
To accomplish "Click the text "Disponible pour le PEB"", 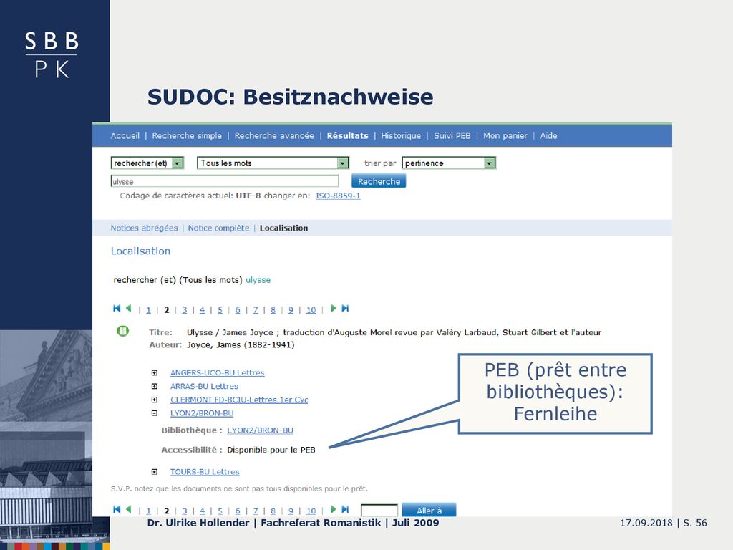I will (271, 450).
